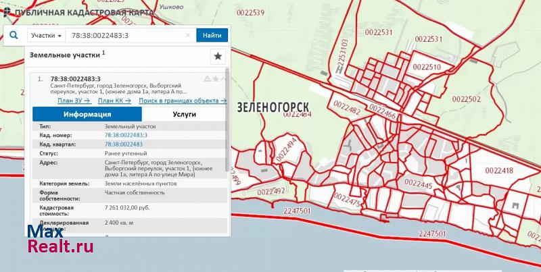541x272 pixels.
Task: Clear the search field with X
Action: tap(188, 35)
